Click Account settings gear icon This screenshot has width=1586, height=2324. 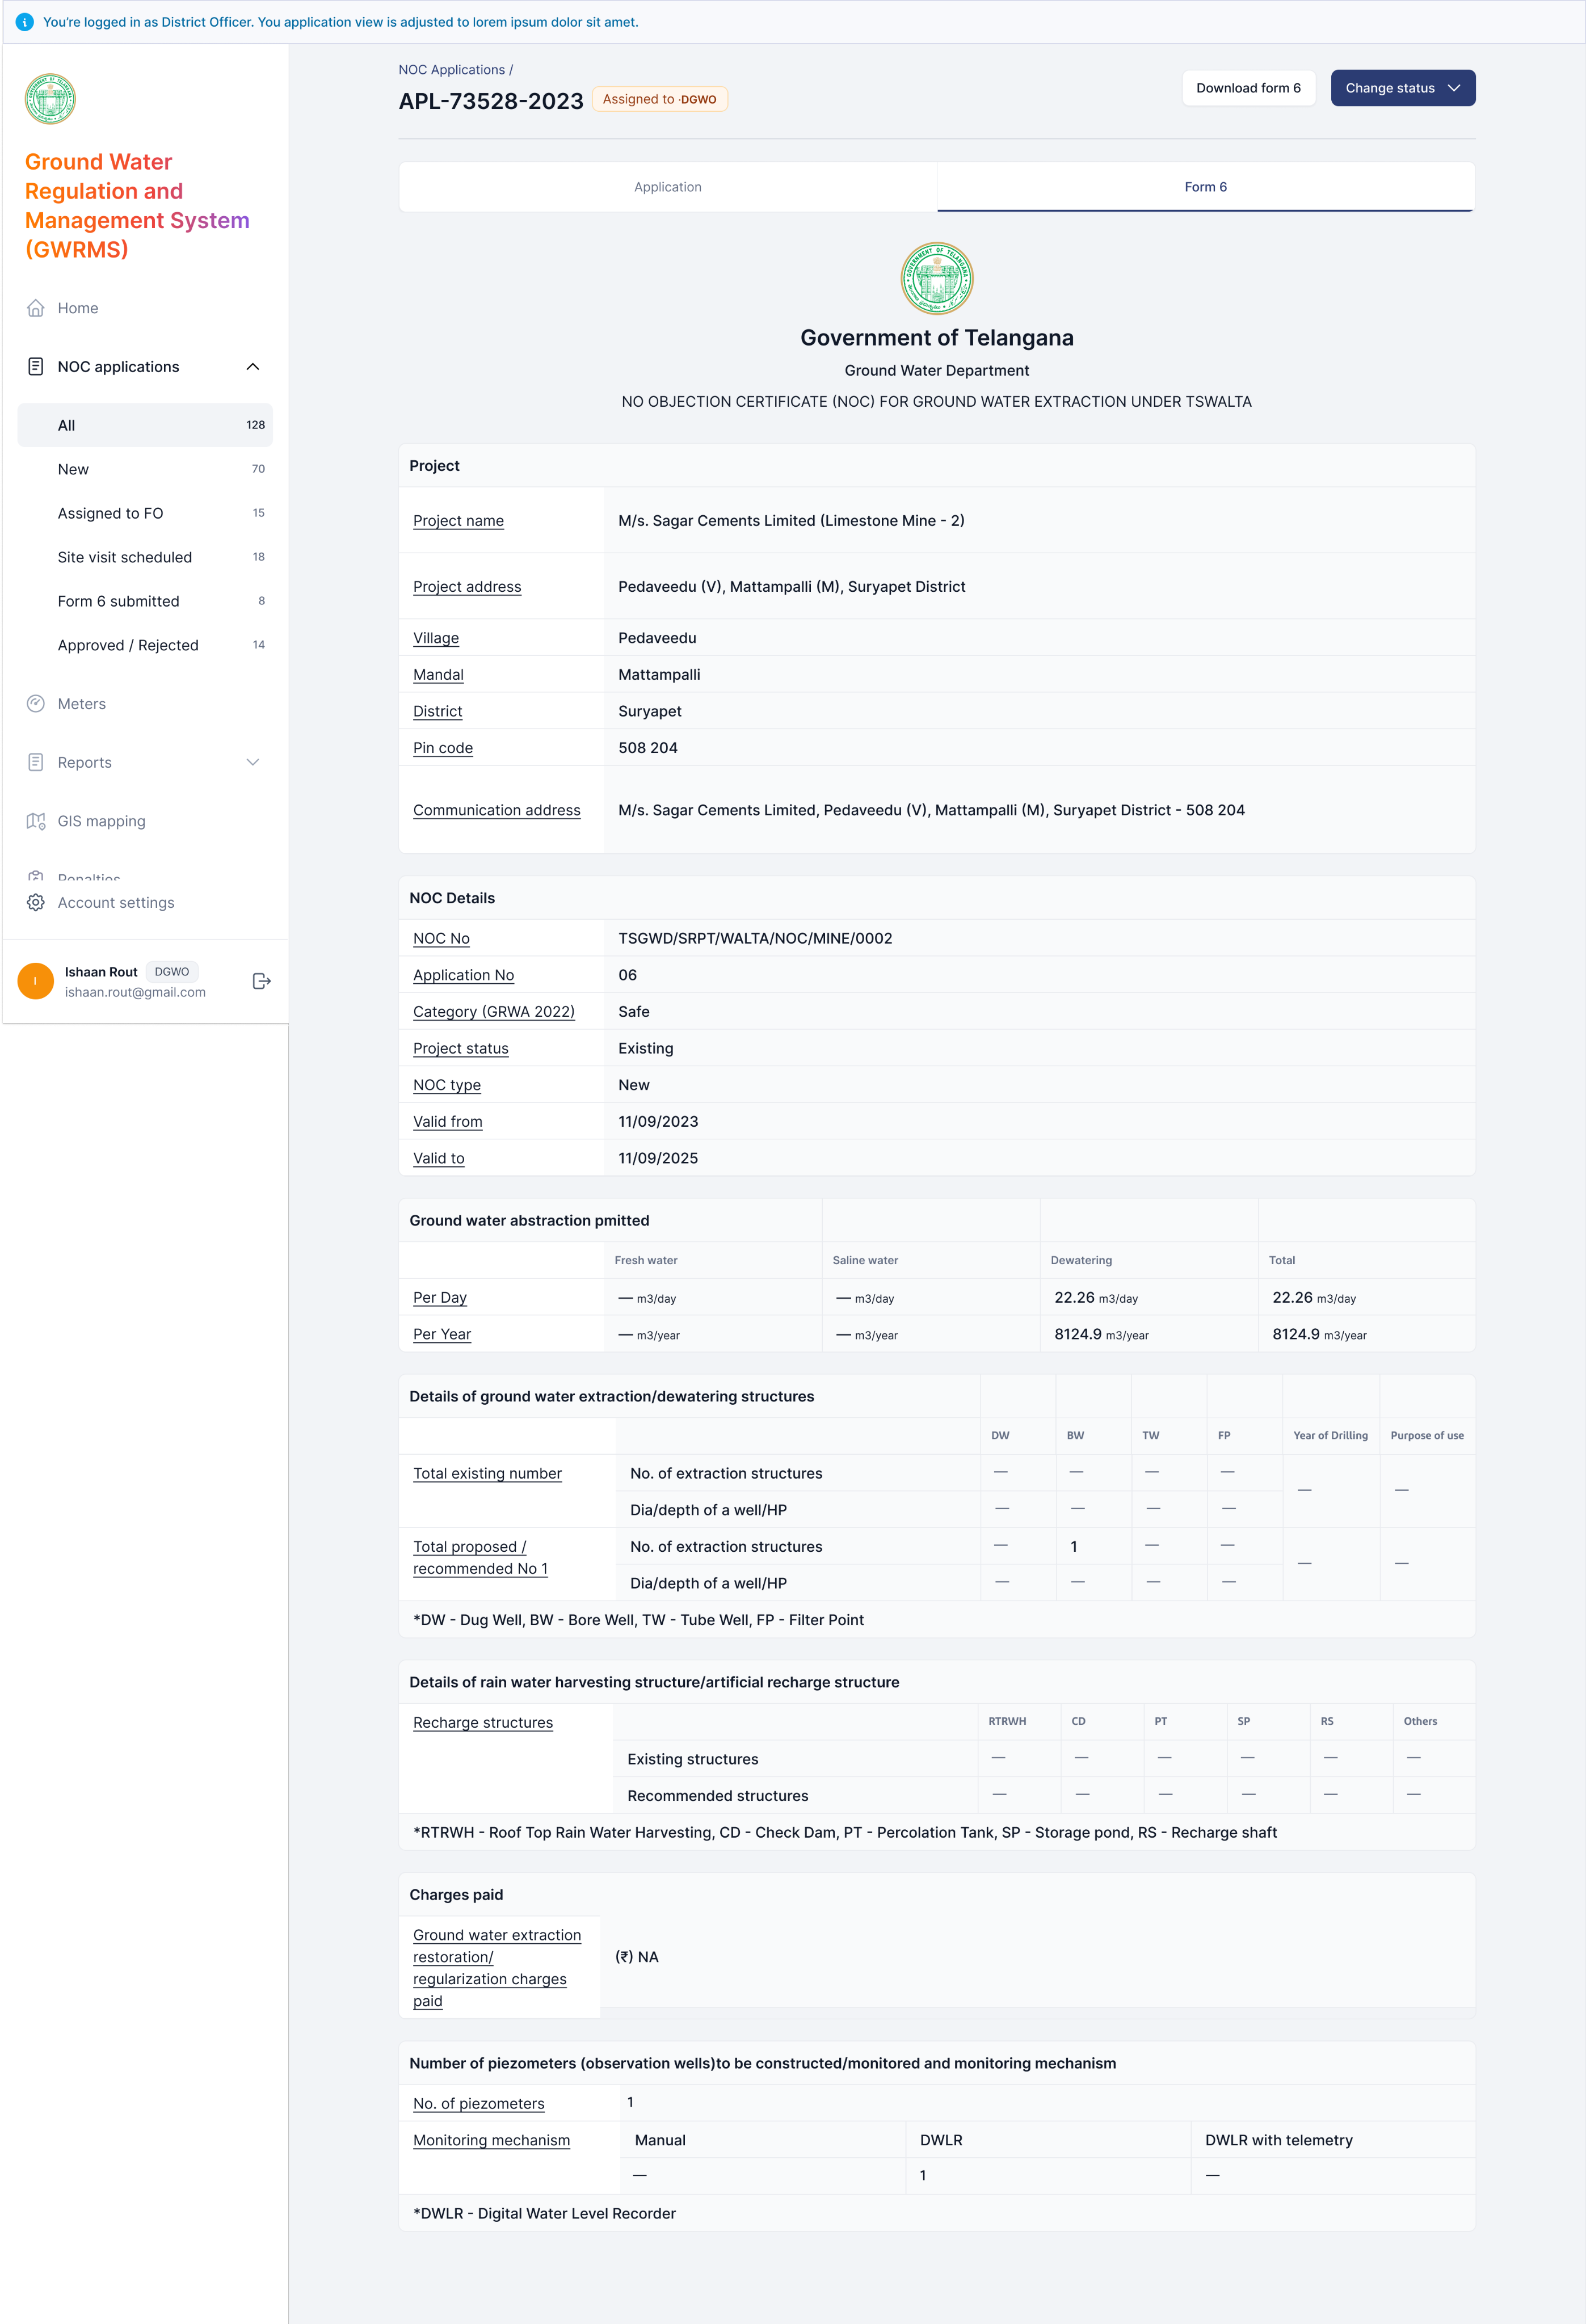tap(36, 902)
